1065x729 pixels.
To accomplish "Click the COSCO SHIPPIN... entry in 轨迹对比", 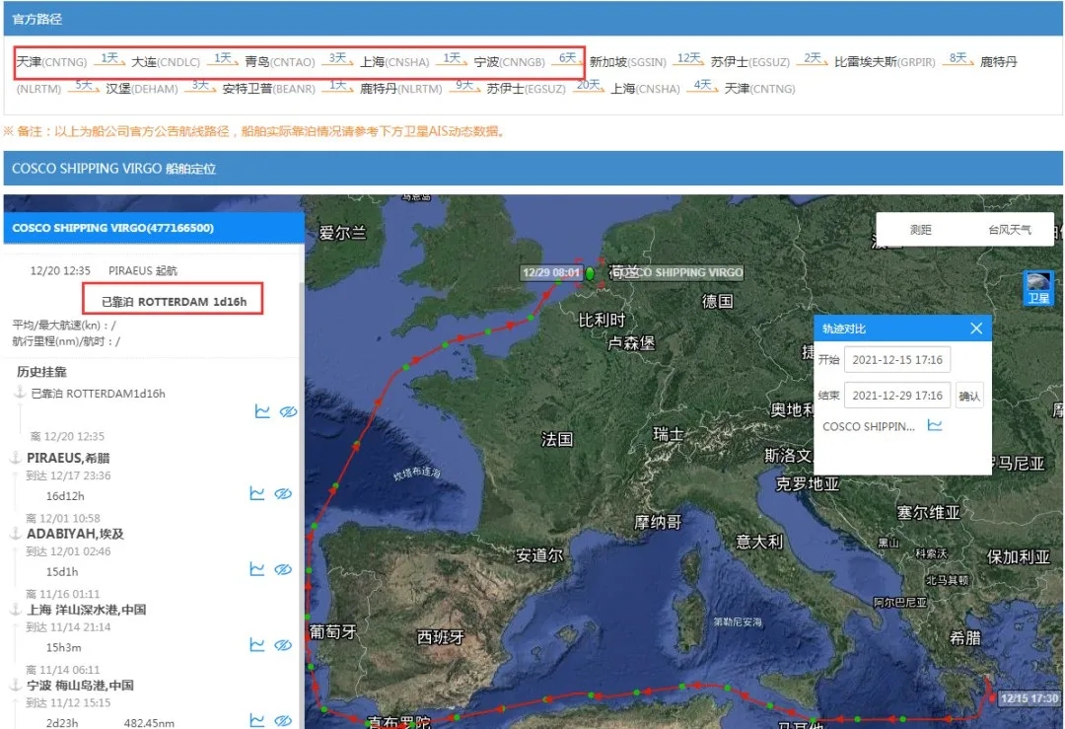I will pyautogui.click(x=868, y=426).
